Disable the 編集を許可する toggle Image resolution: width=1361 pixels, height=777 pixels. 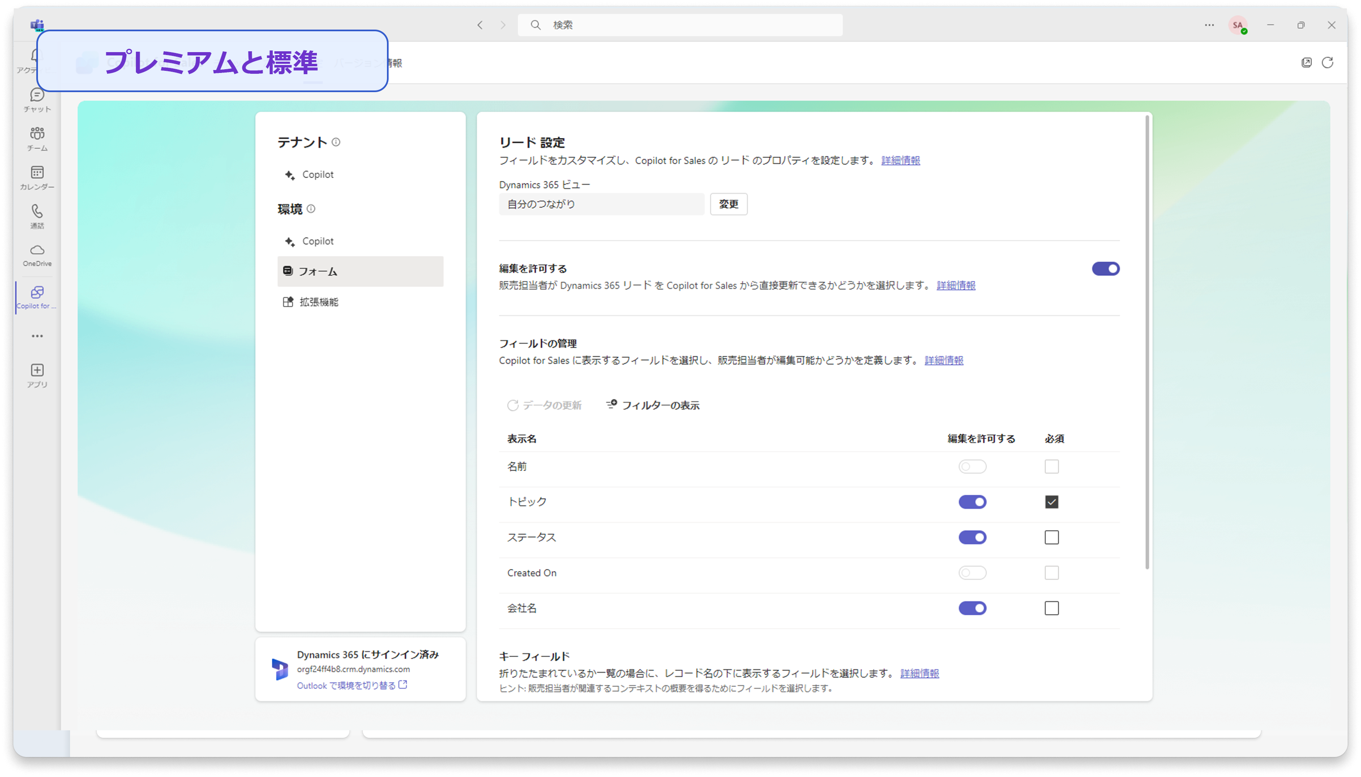coord(1105,268)
